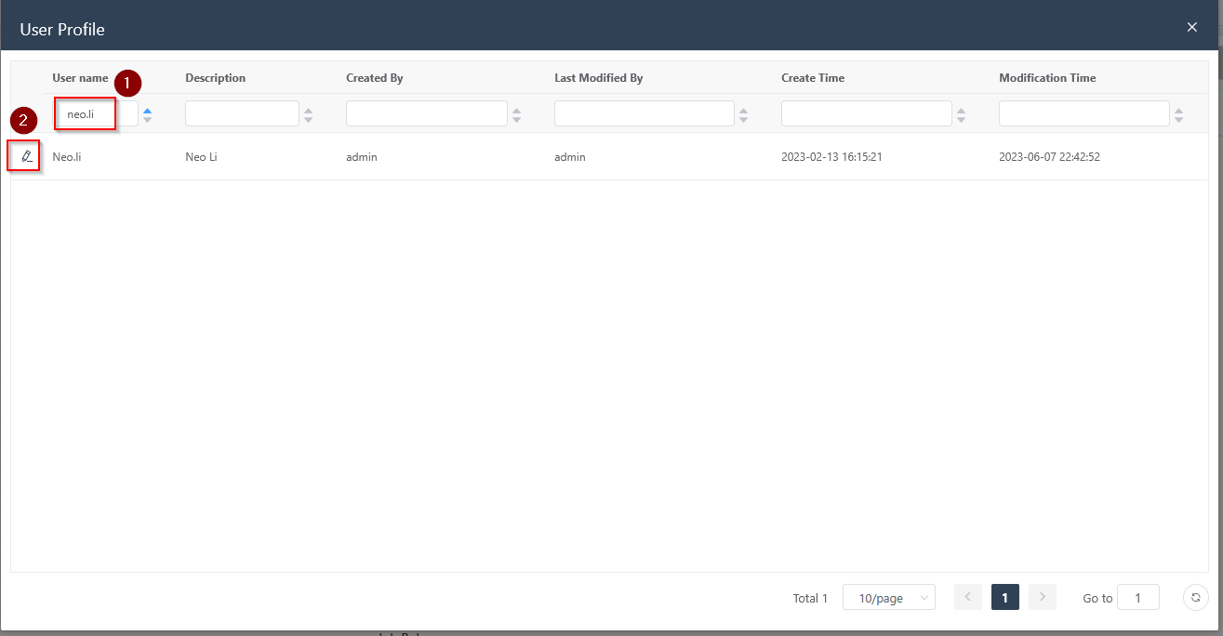1223x636 pixels.
Task: Click the edit pencil icon for Neo.li
Action: (26, 156)
